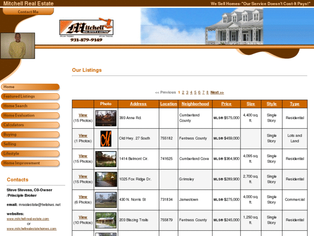Go to listings page 6
Viewport: 314px width, 236px height.
(199, 92)
